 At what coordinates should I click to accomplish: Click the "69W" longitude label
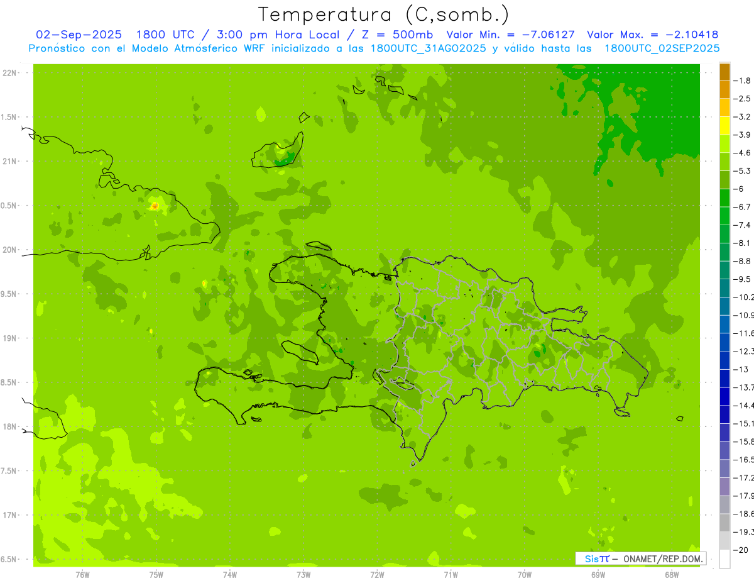(598, 575)
